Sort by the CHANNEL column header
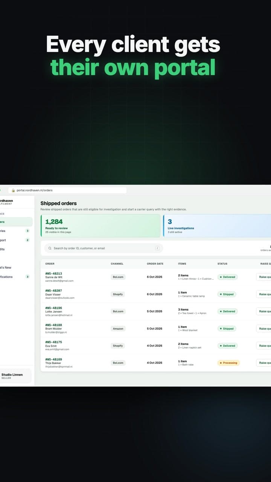 117,264
